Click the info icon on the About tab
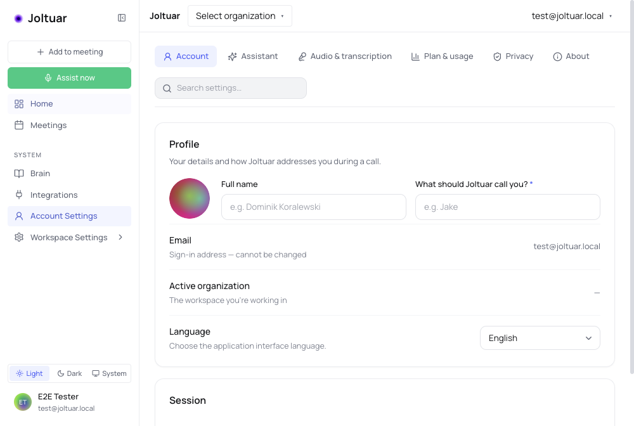 click(x=557, y=56)
